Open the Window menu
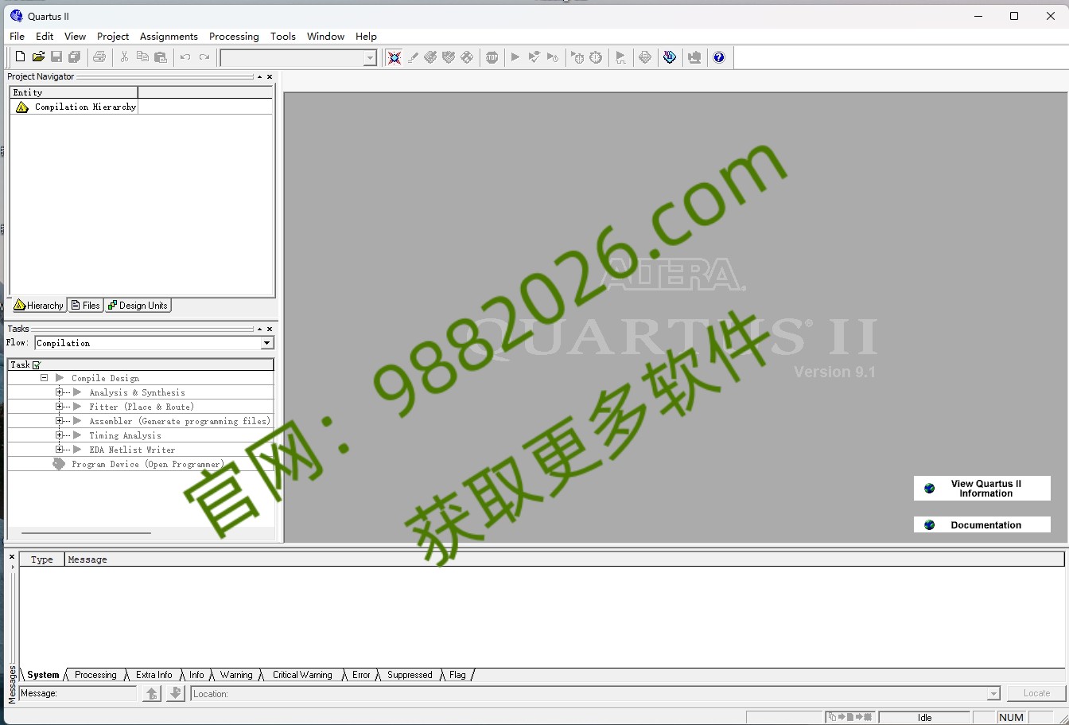Image resolution: width=1069 pixels, height=725 pixels. tap(326, 37)
